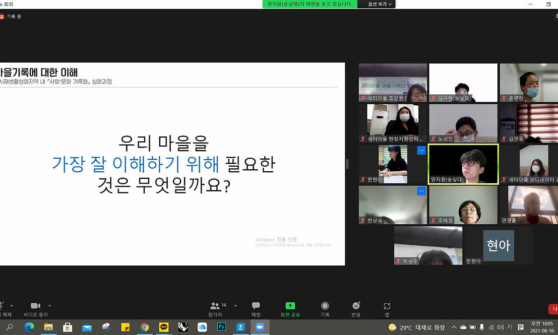Click the more options button on 한상숙's video
The height and width of the screenshot is (335, 558).
click(421, 191)
